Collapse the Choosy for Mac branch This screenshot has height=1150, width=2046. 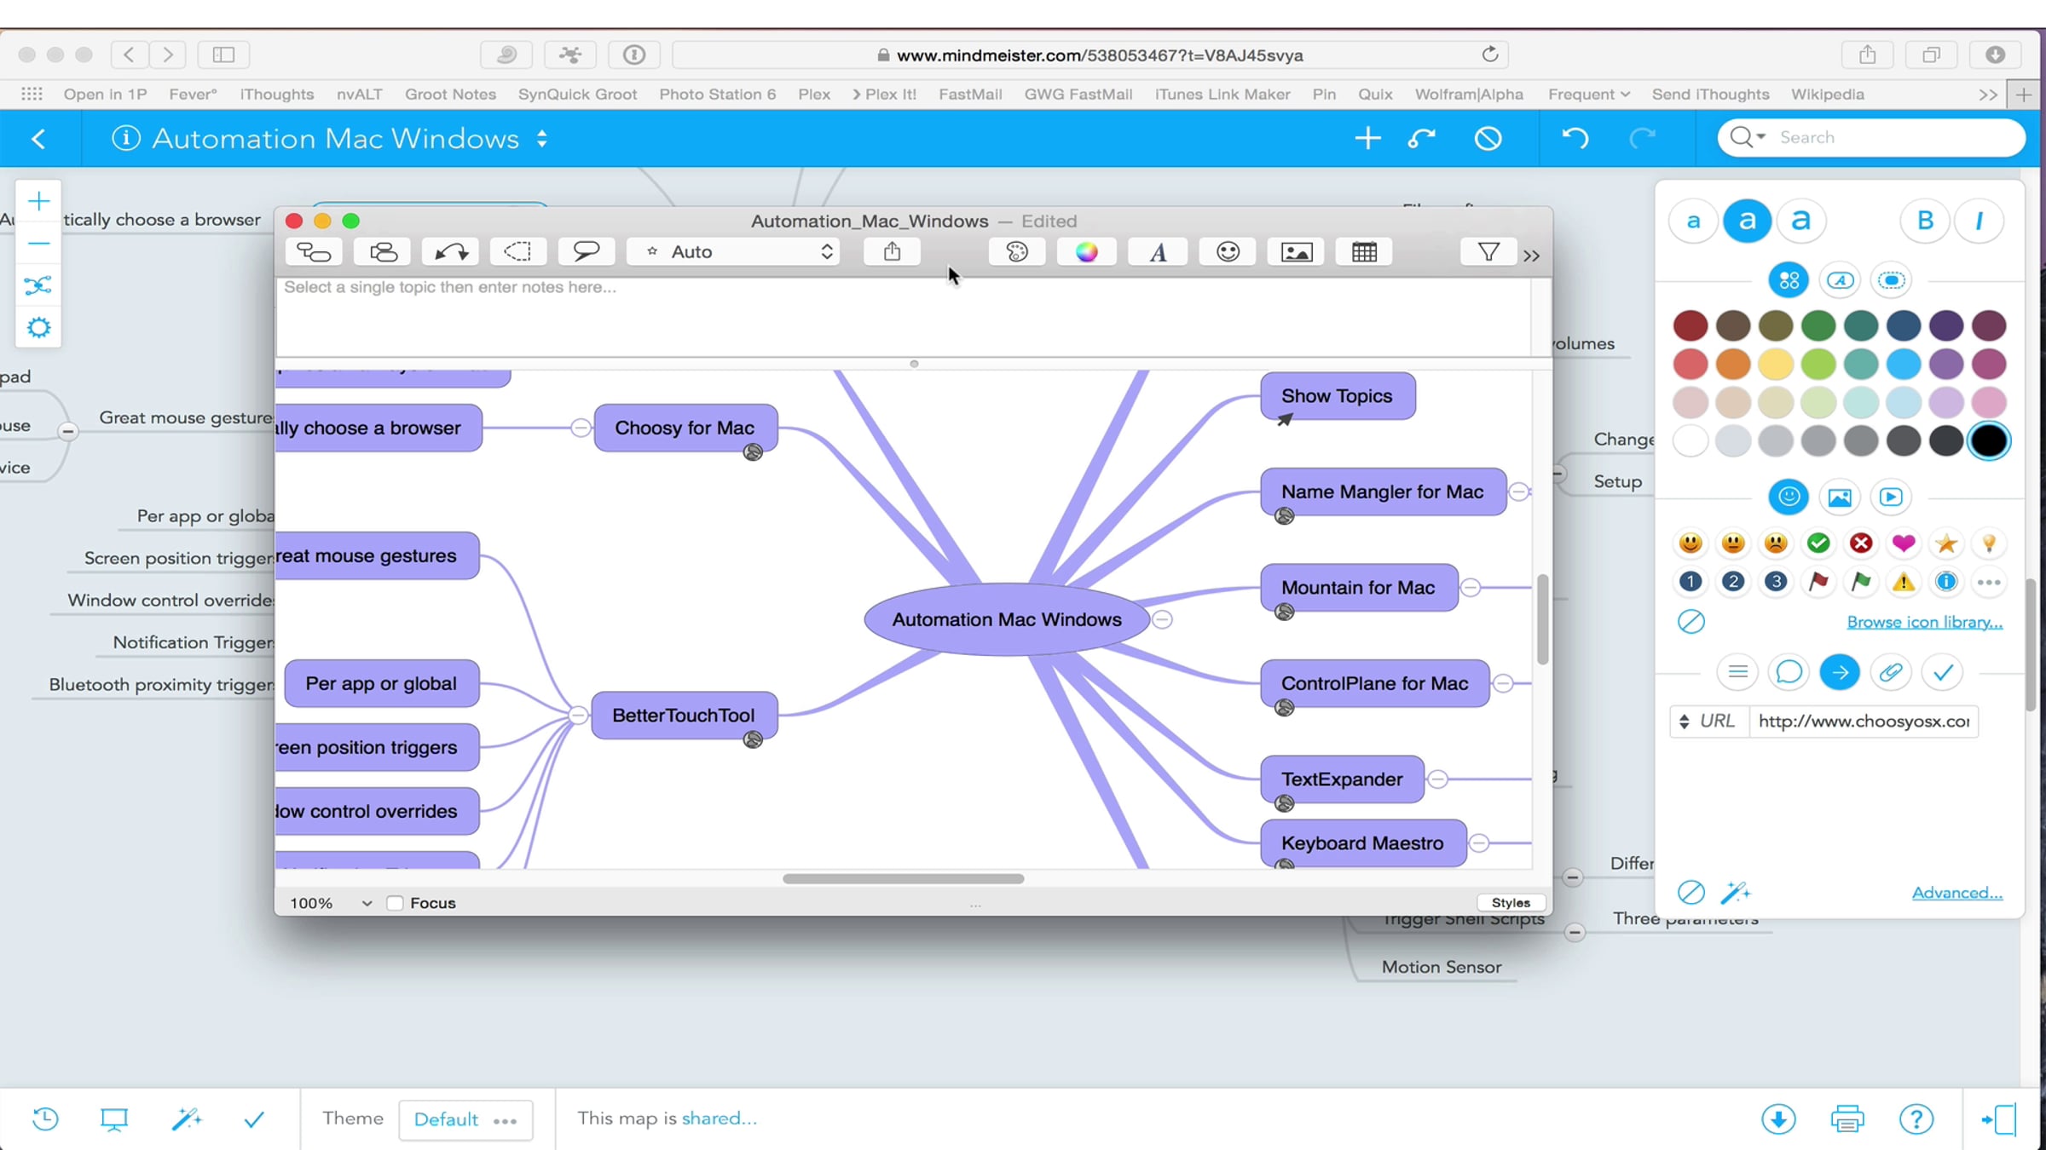pyautogui.click(x=581, y=428)
